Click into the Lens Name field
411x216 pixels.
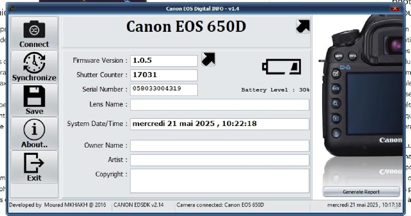pos(220,105)
